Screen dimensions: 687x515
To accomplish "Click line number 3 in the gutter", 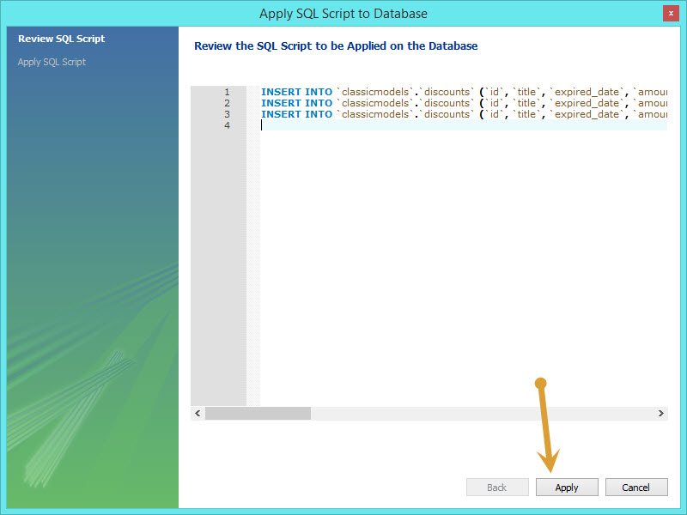I will pos(227,114).
